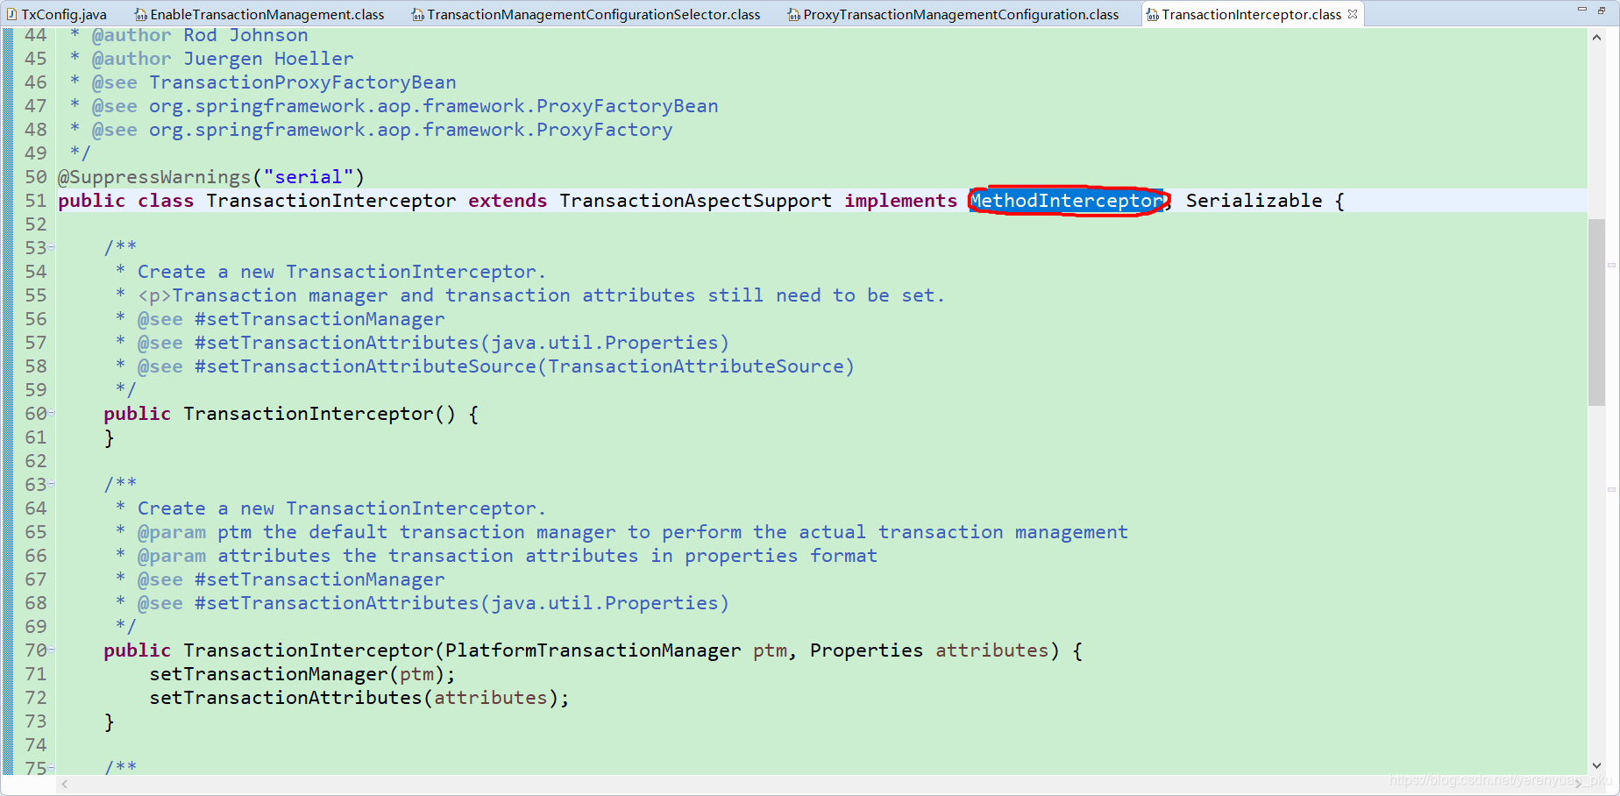Click org.springframework.aop.framework.ProxyFactoryBean reference
The width and height of the screenshot is (1620, 796).
pos(434,106)
